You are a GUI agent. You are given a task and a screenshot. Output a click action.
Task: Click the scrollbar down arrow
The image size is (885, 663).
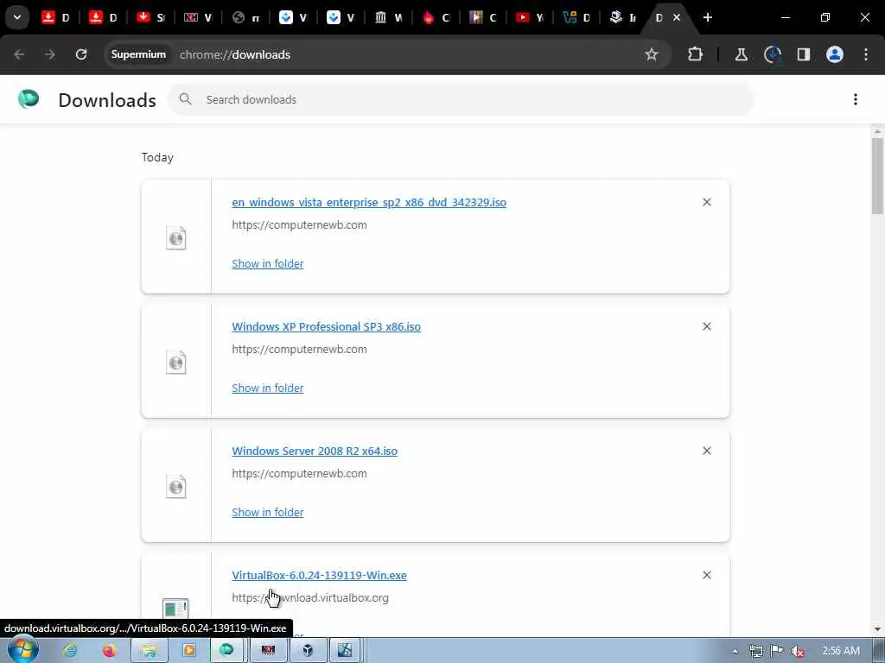coord(877,629)
